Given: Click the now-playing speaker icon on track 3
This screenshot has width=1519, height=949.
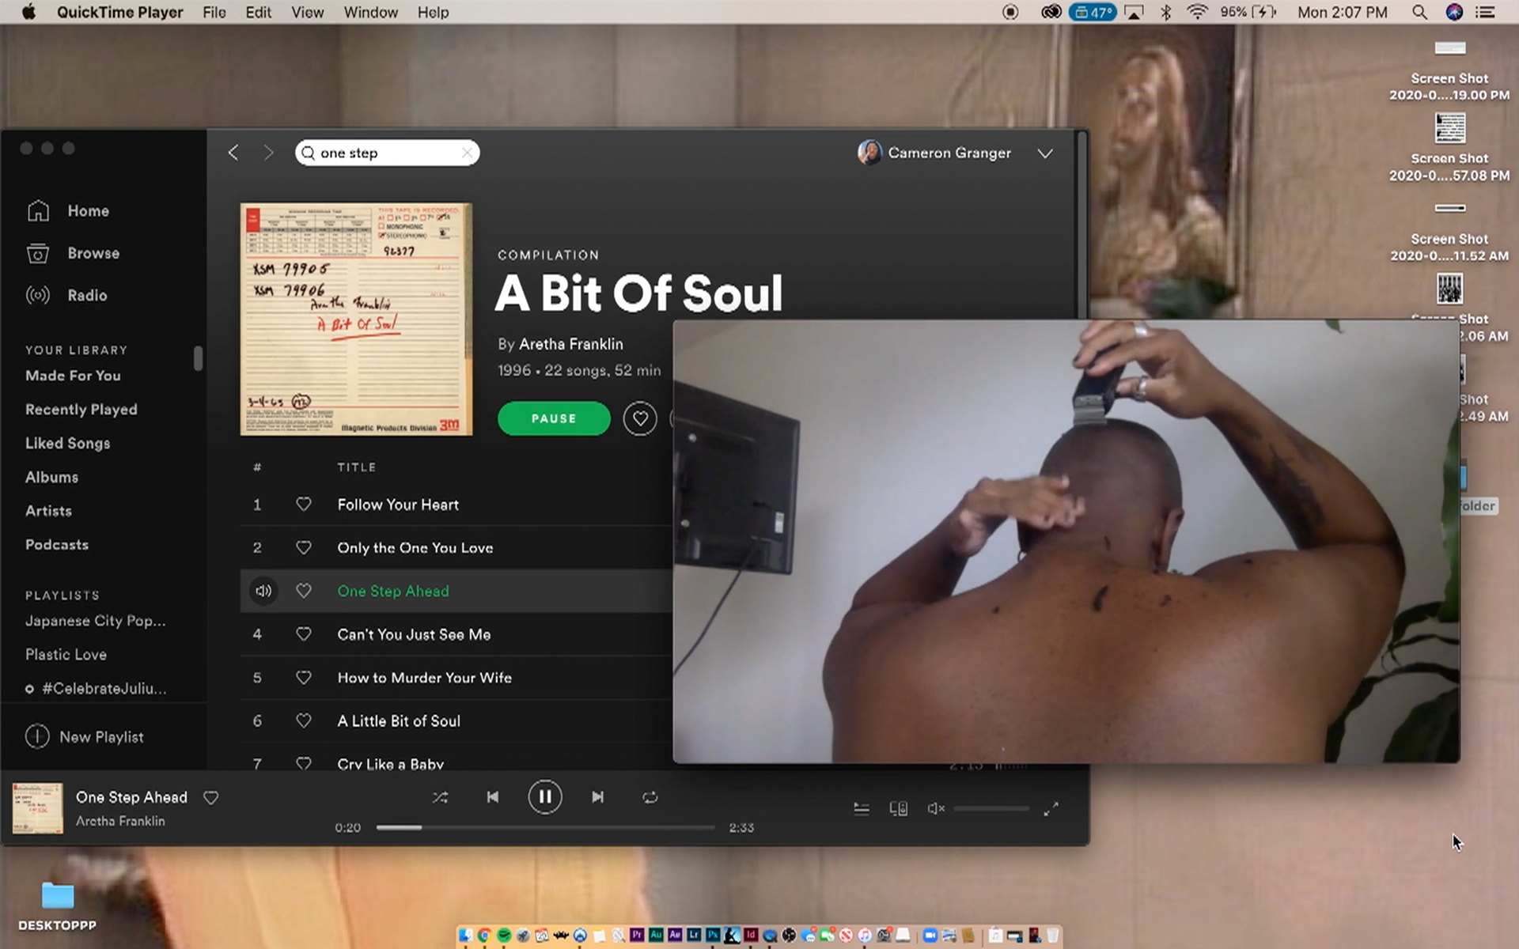Looking at the screenshot, I should coord(263,591).
